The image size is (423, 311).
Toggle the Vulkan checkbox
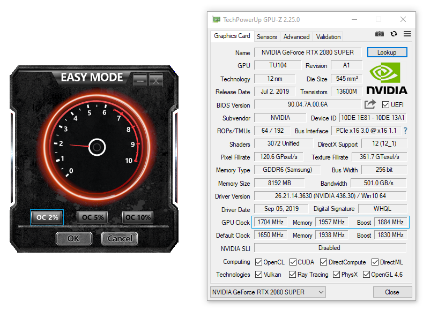tap(258, 275)
